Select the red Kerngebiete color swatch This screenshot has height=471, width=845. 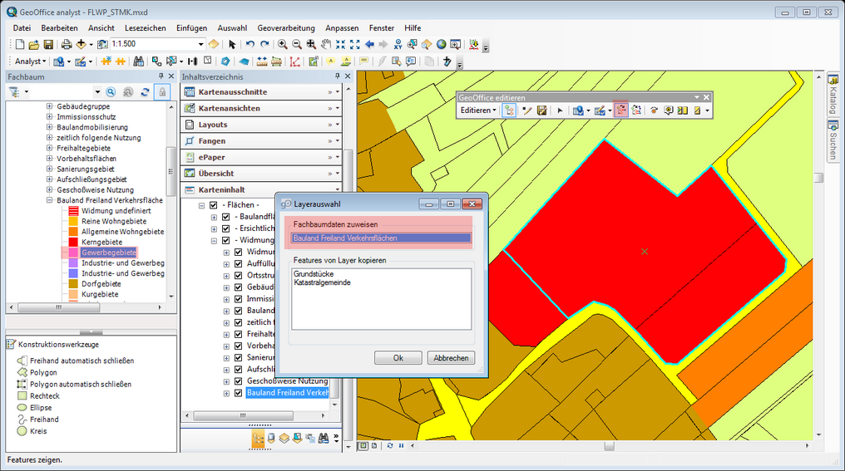[x=72, y=242]
